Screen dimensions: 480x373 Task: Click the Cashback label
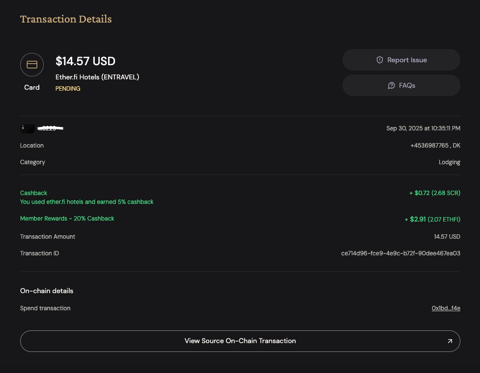[34, 193]
